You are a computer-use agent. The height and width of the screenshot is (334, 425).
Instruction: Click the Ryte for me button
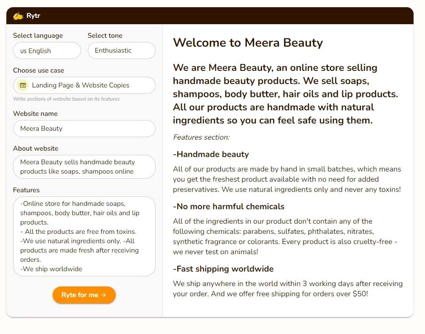pyautogui.click(x=84, y=295)
